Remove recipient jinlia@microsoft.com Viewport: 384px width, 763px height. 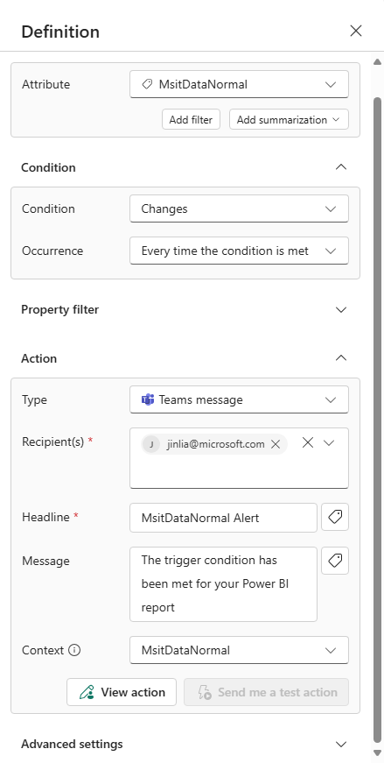click(x=276, y=444)
